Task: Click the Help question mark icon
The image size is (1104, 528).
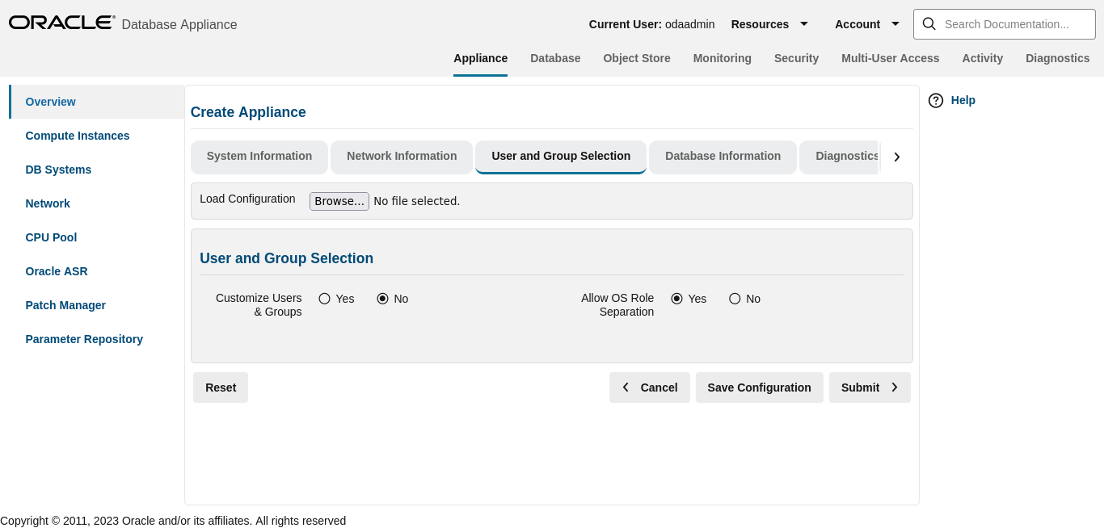Action: coord(936,100)
